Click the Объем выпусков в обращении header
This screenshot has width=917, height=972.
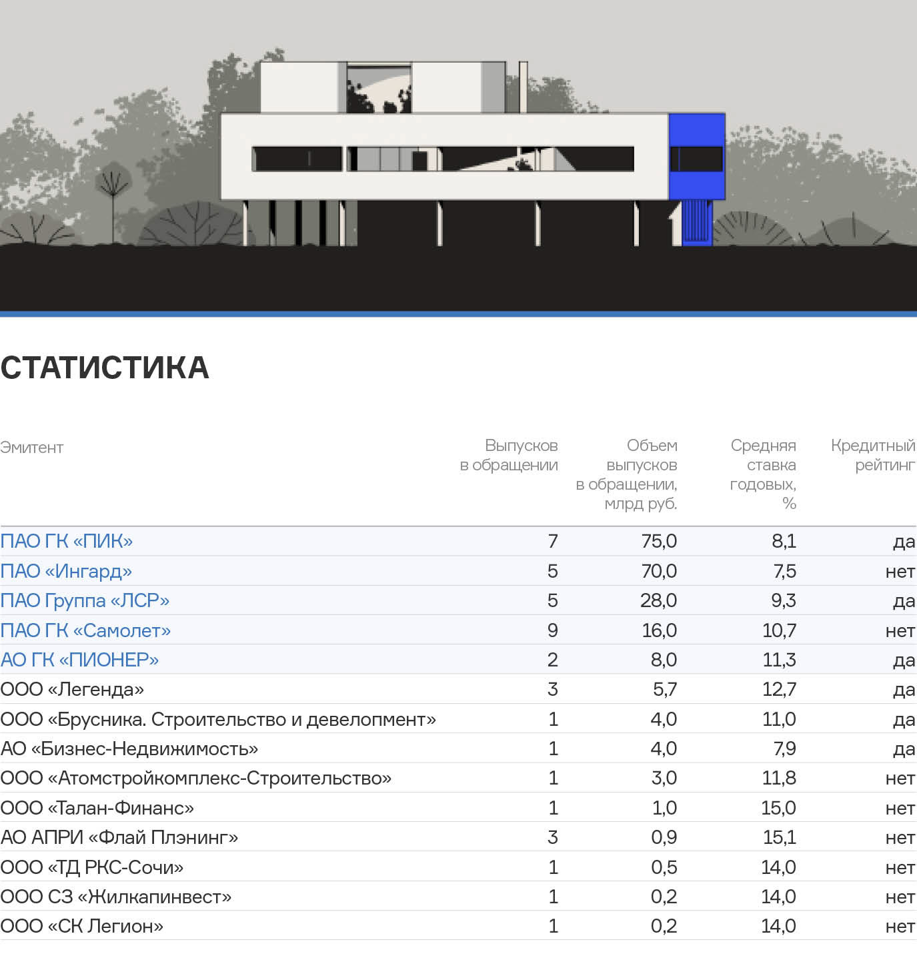pos(626,474)
